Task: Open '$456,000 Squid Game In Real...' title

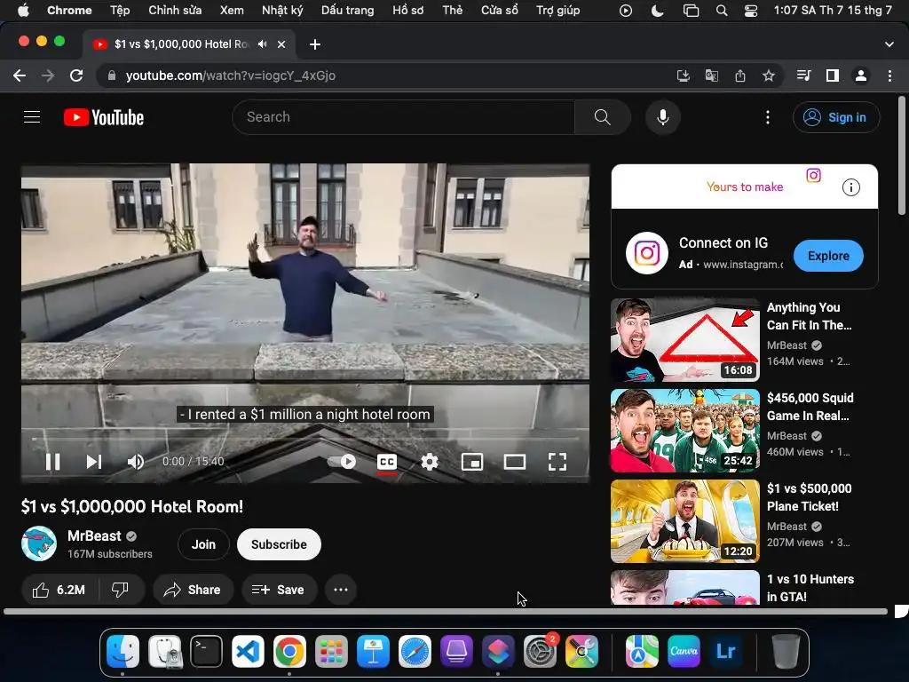Action: pyautogui.click(x=810, y=407)
